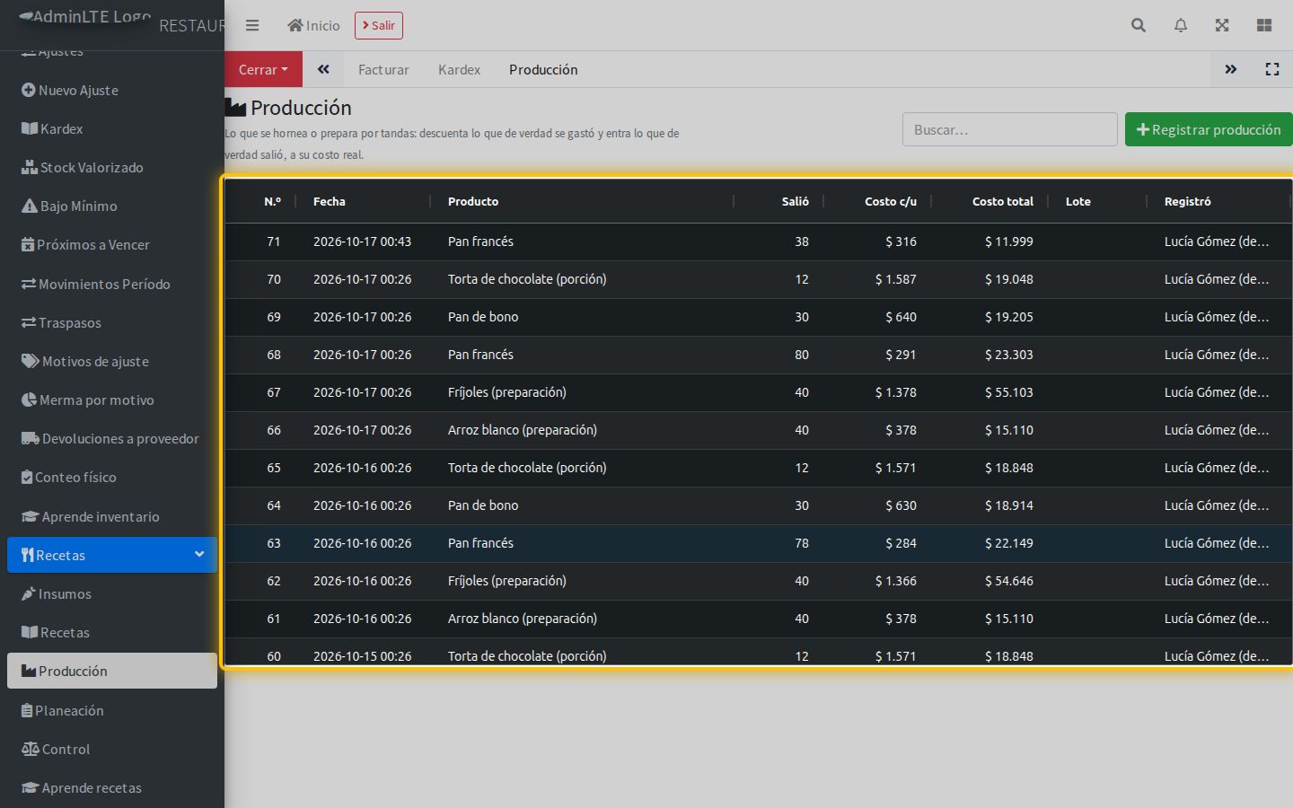Open Recetas submenu item with book icon
The height and width of the screenshot is (808, 1293).
coord(112,632)
